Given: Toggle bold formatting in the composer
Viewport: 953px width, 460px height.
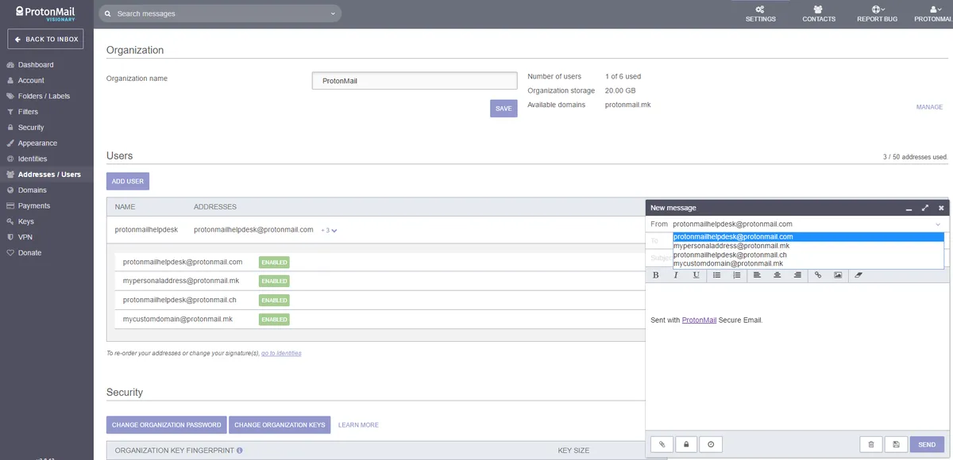Looking at the screenshot, I should (x=656, y=275).
